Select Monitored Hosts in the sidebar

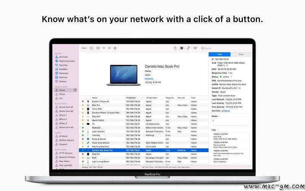[67, 61]
